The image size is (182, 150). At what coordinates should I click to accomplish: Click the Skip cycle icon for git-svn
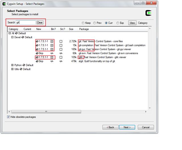click(37, 53)
